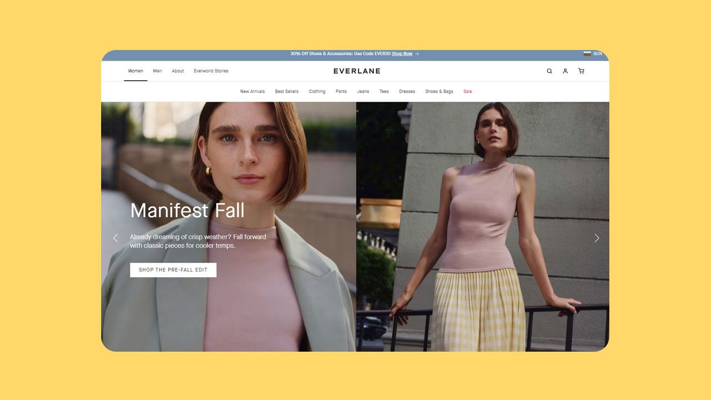The height and width of the screenshot is (400, 711).
Task: Click the arrow beside Shop Now
Action: pos(417,54)
